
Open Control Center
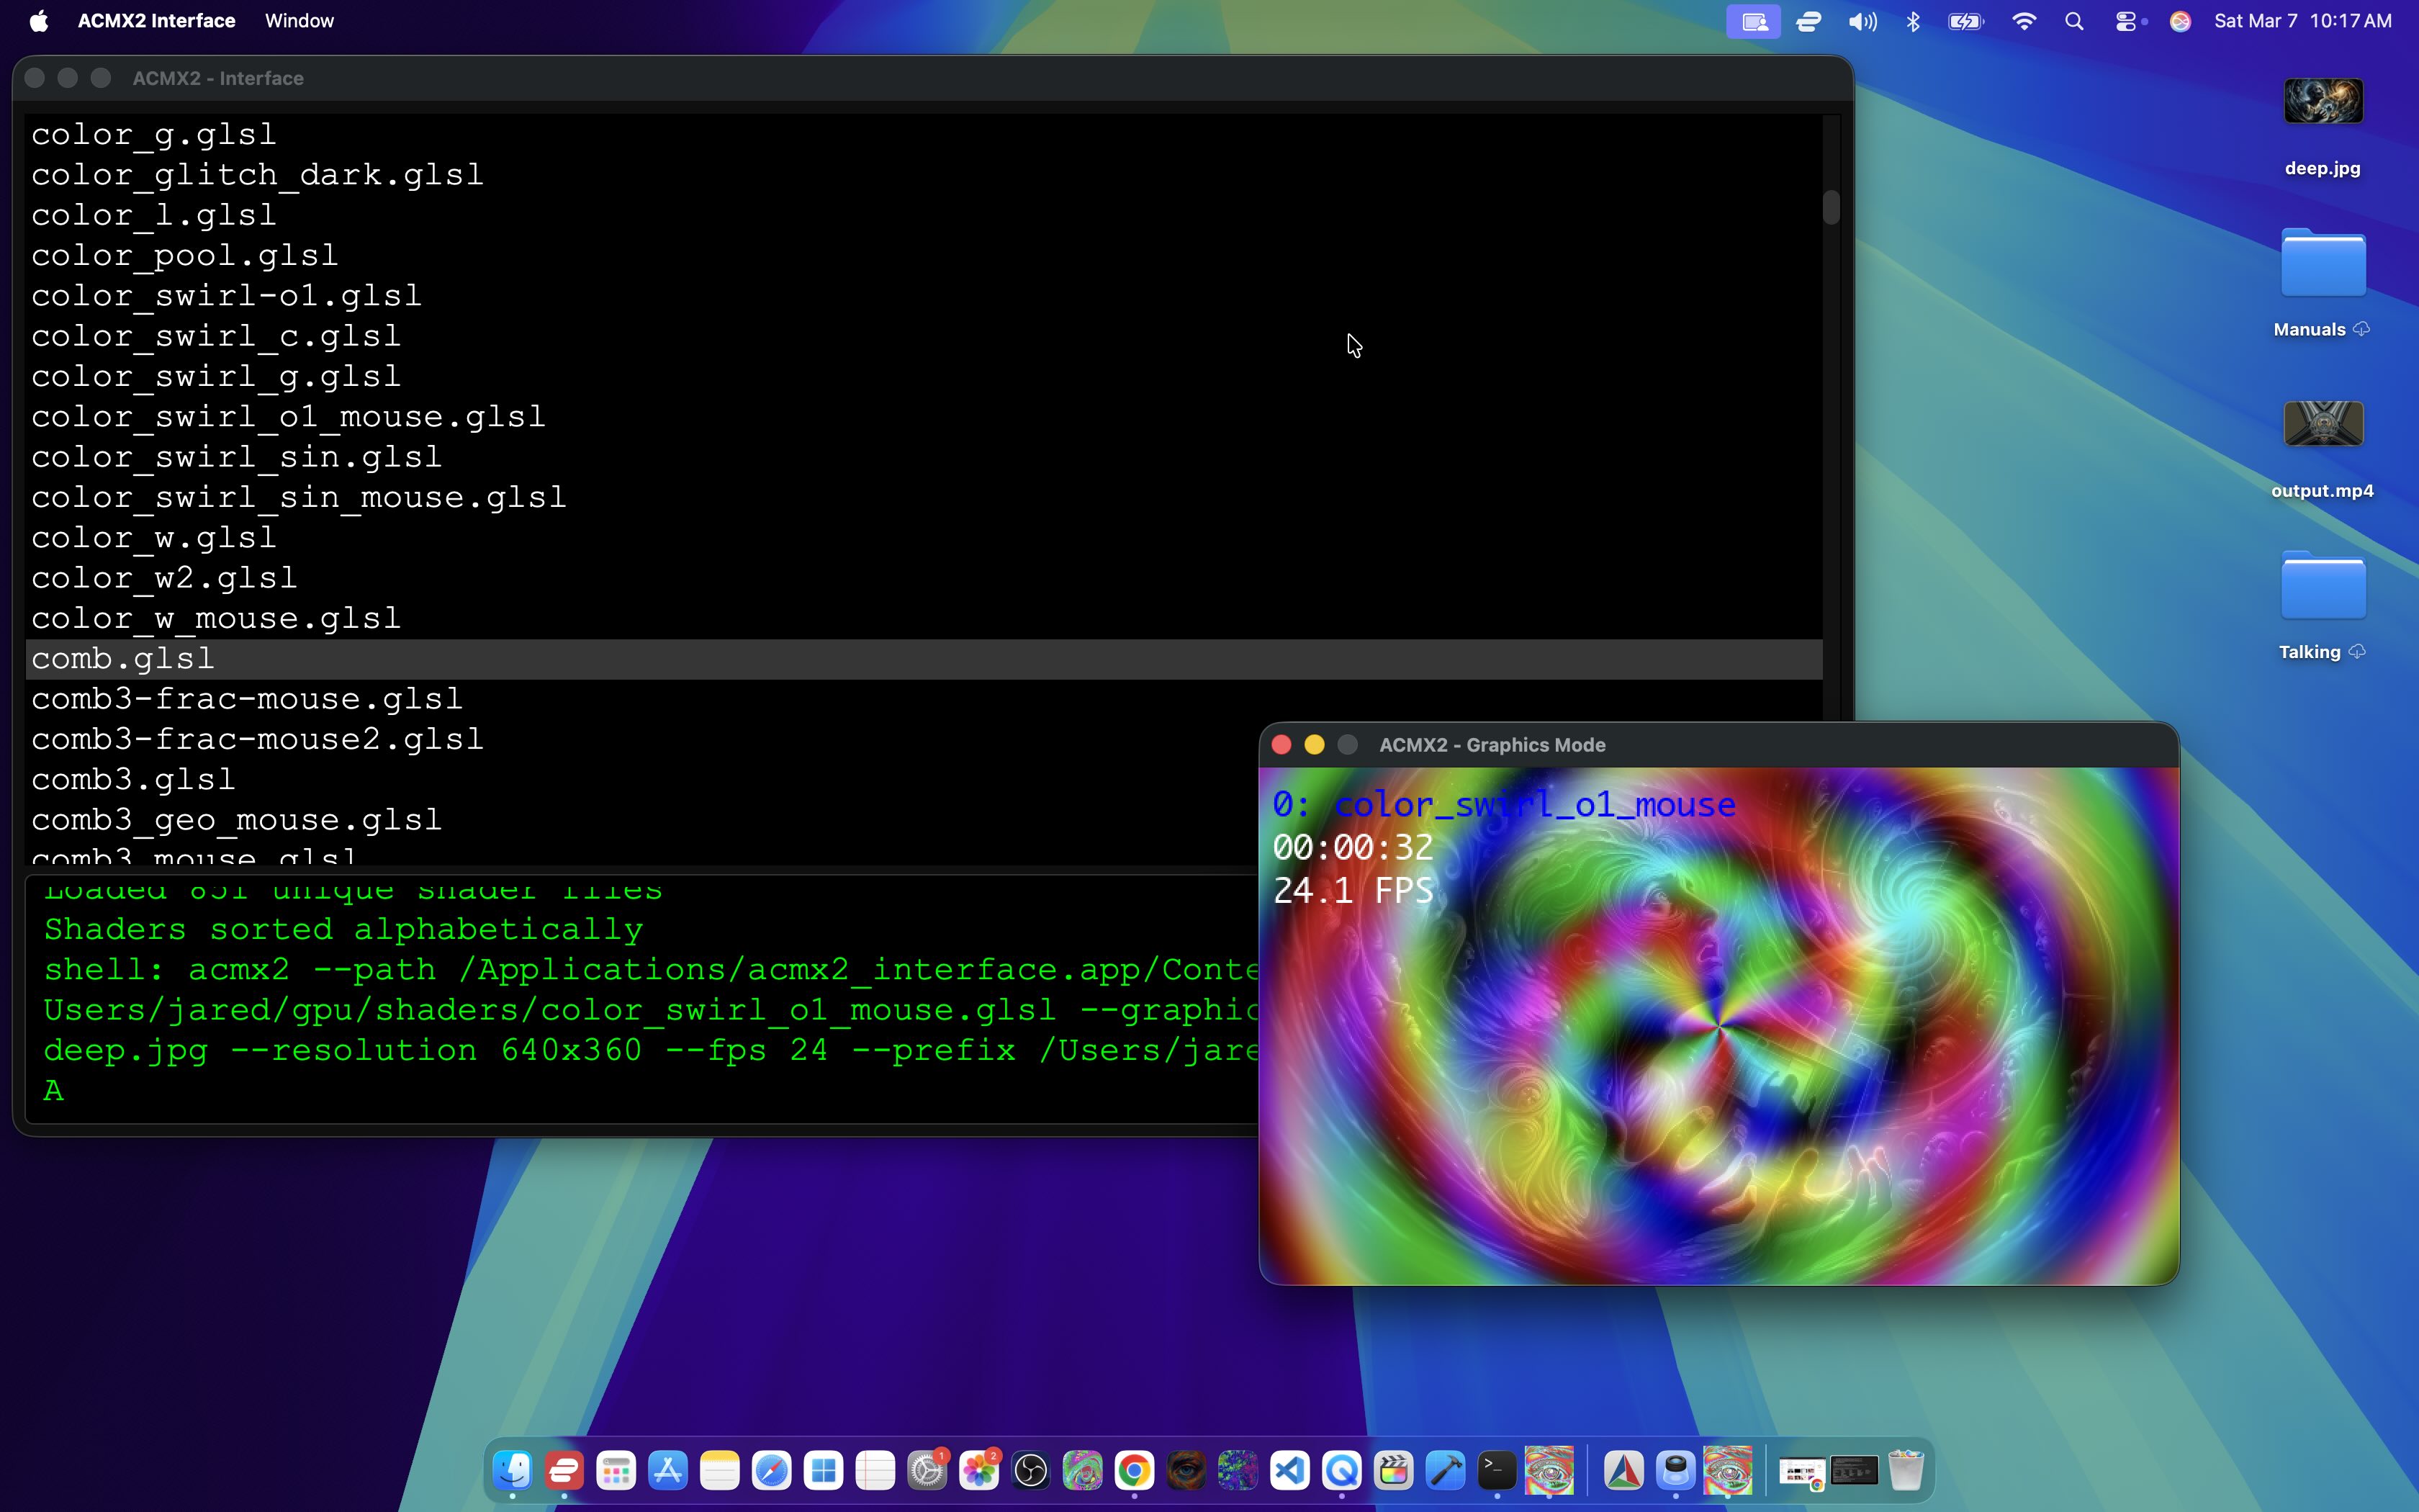[2127, 21]
